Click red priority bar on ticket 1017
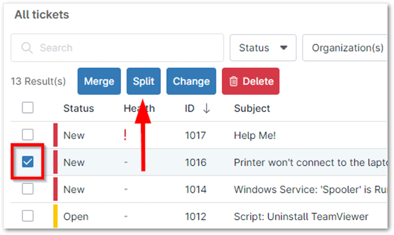Screen dimensions: 394x235 click(56, 135)
